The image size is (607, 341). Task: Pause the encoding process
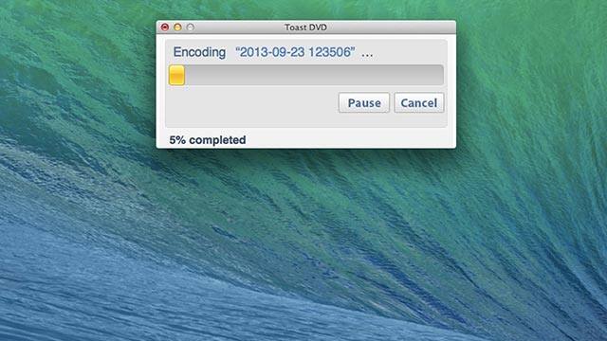(x=364, y=103)
